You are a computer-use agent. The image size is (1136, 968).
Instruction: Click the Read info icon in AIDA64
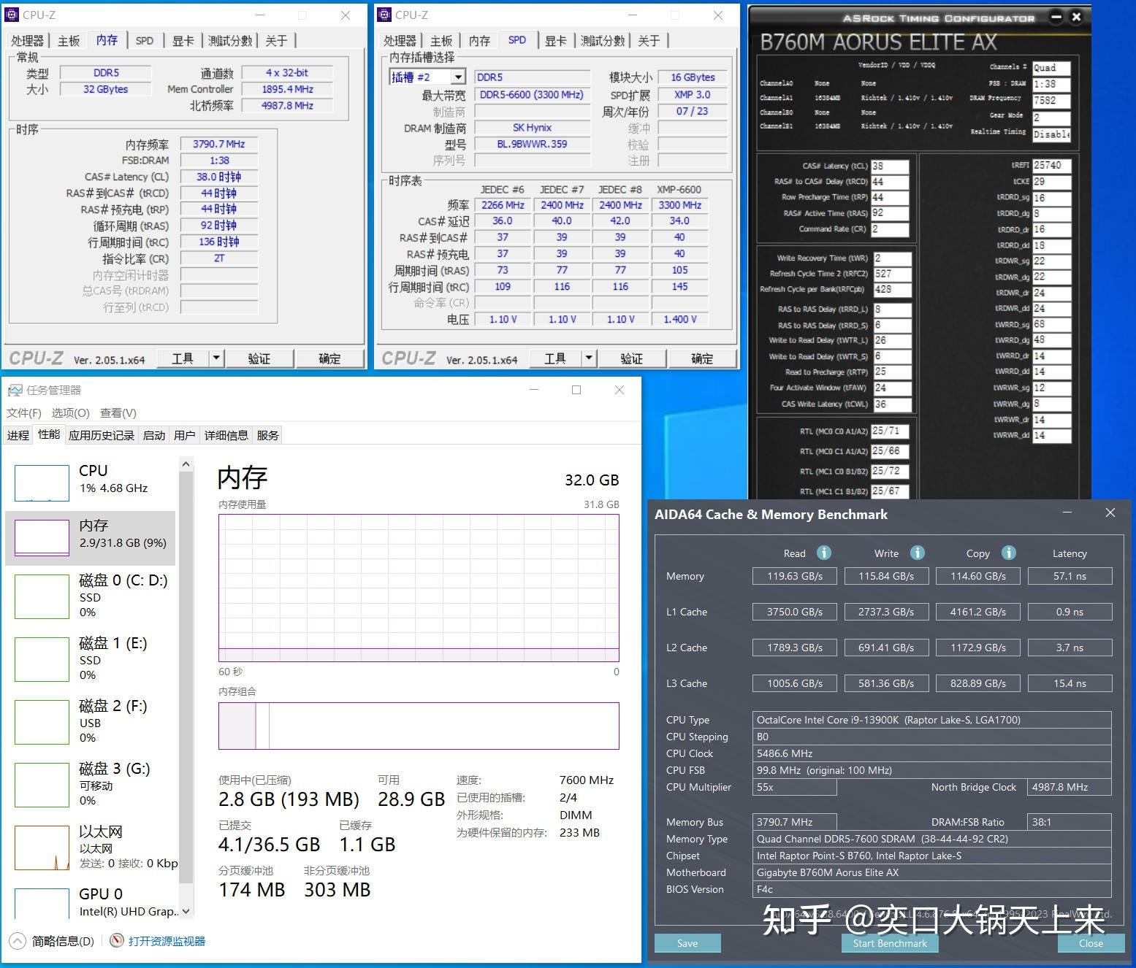(823, 553)
